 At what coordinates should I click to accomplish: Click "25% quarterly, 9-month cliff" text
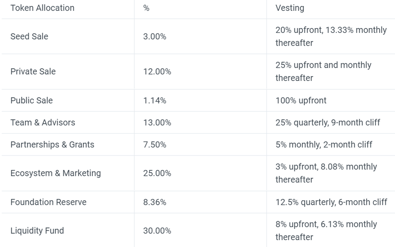click(328, 123)
